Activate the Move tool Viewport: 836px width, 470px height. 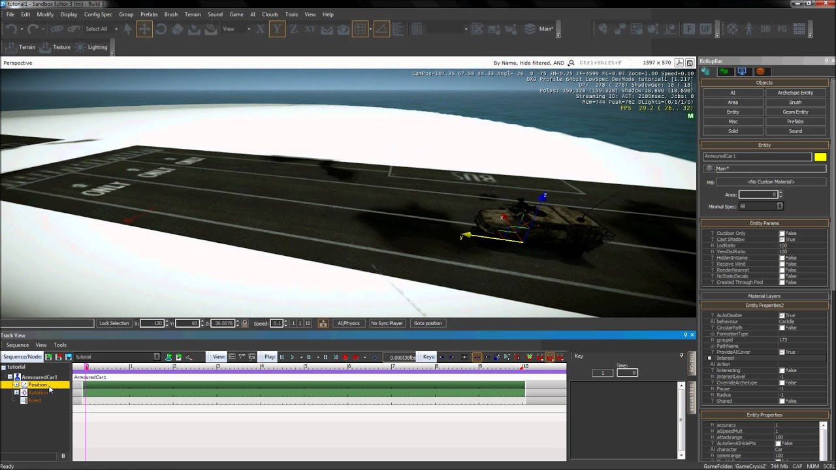click(x=144, y=29)
